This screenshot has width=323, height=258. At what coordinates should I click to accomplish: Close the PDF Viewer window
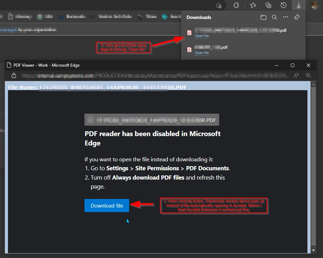[308, 65]
